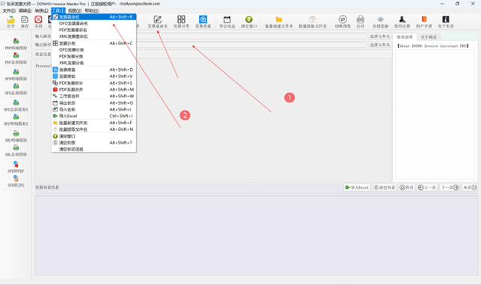
Task: Choose 清空列表 in the Tools menu
Action: pyautogui.click(x=94, y=143)
